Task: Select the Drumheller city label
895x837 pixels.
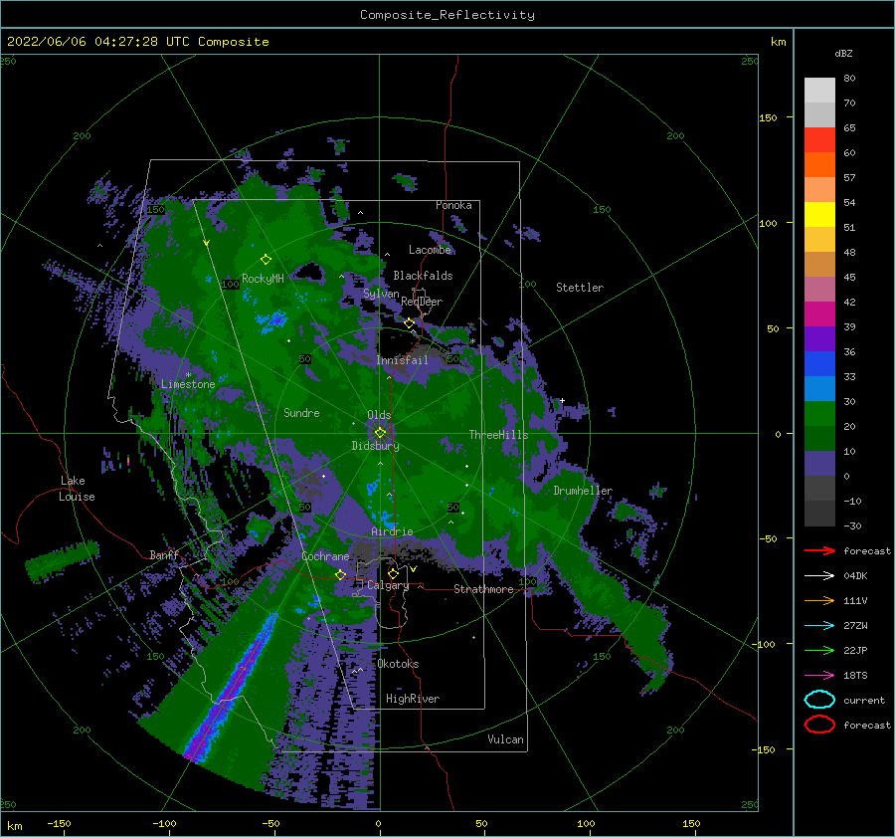Action: click(x=583, y=491)
